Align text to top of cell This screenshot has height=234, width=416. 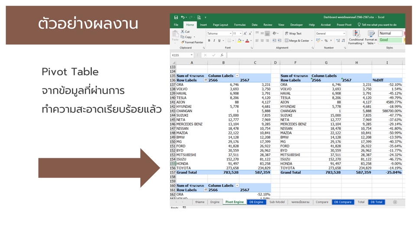(x=257, y=33)
